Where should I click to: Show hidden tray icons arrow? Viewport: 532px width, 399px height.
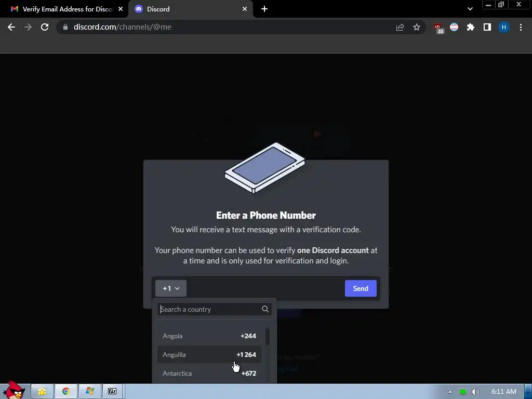[x=450, y=392]
